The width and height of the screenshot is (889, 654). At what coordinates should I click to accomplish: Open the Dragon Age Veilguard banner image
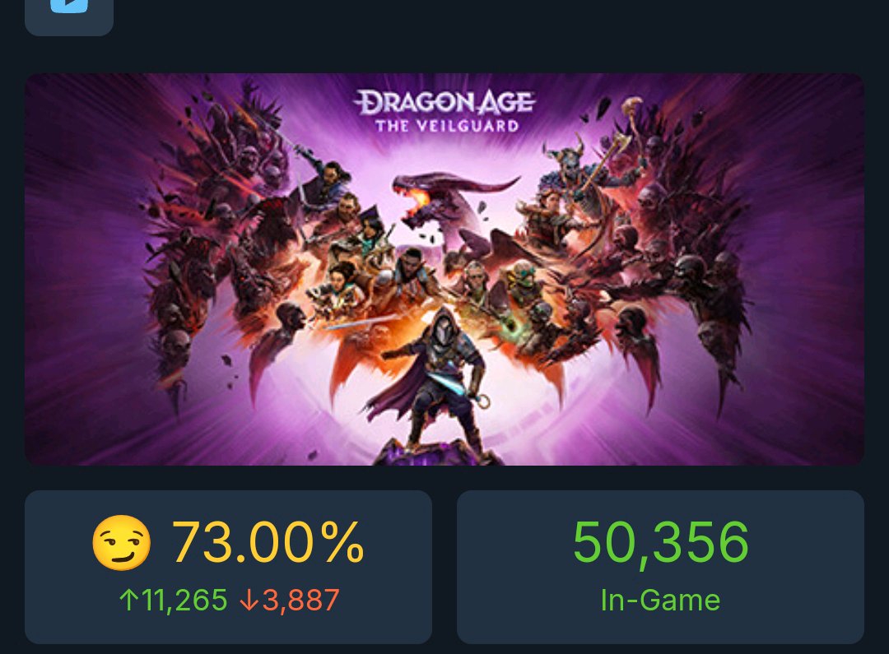pyautogui.click(x=444, y=269)
